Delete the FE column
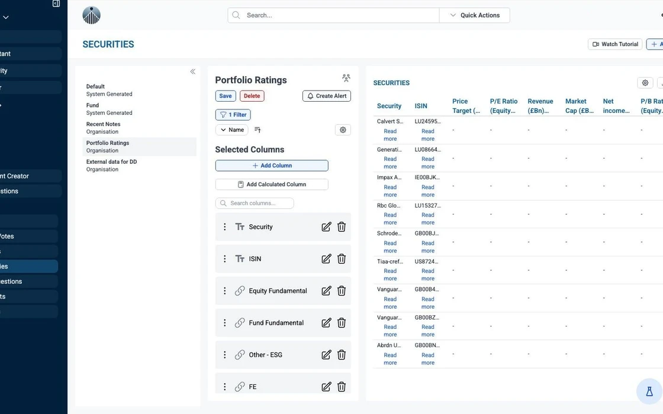This screenshot has height=414, width=663. (x=342, y=387)
